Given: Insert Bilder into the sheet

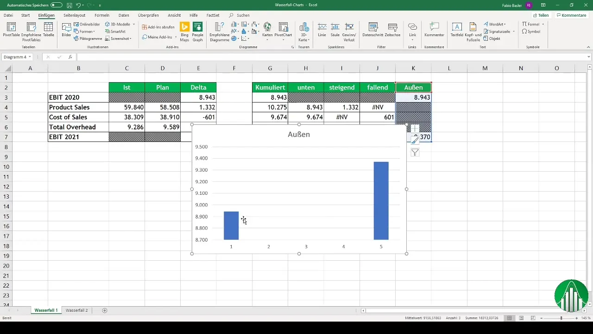Looking at the screenshot, I should coord(67,29).
